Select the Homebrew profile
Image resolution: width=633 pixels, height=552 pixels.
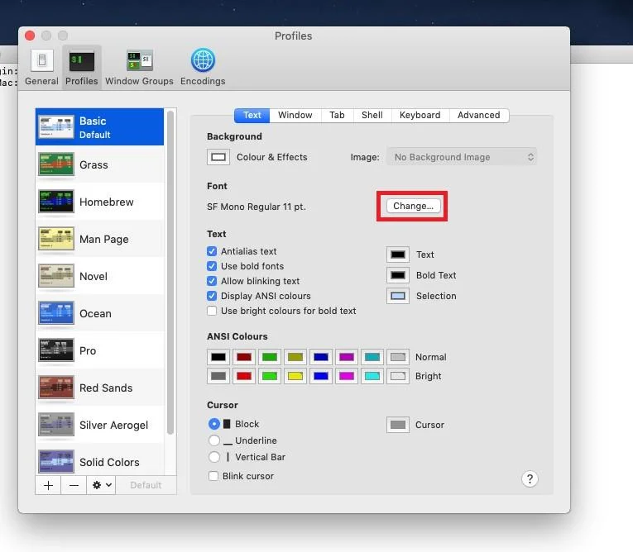coord(100,202)
